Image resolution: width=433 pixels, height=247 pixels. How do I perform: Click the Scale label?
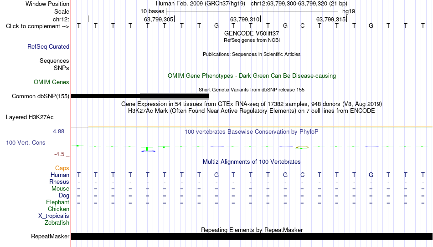pos(62,11)
